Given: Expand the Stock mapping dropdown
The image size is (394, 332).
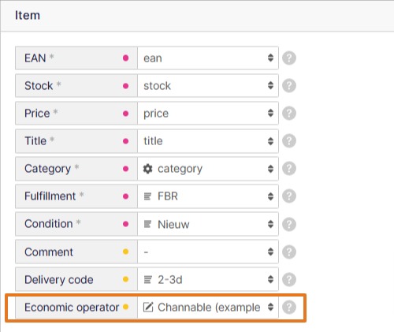Looking at the screenshot, I should pyautogui.click(x=208, y=86).
